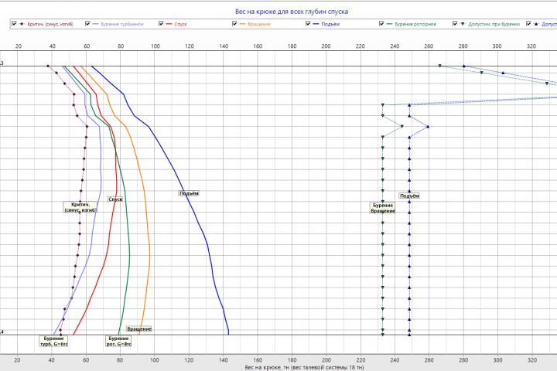This screenshot has height=371, width=557.
Task: Click the lavender line swatch for 'Бурение турбинное'
Action: coord(95,24)
